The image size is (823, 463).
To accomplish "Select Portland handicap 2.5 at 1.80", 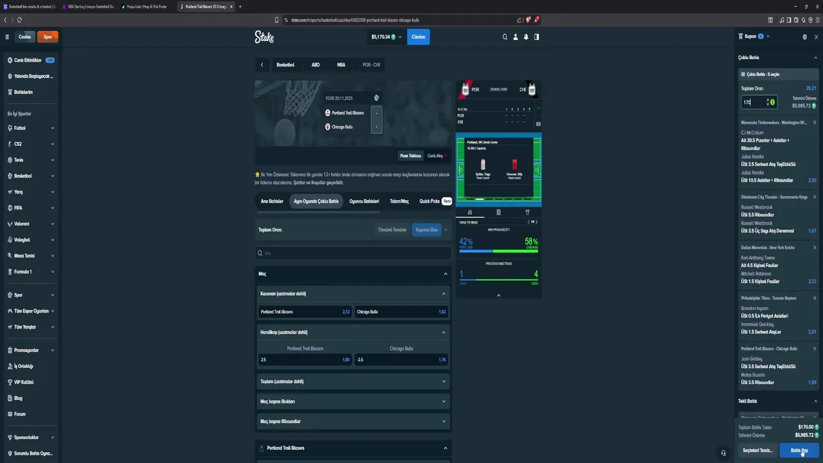I will 305,360.
